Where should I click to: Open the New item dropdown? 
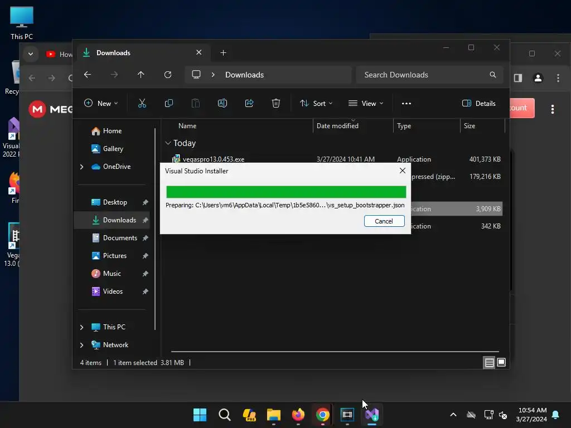pyautogui.click(x=101, y=103)
